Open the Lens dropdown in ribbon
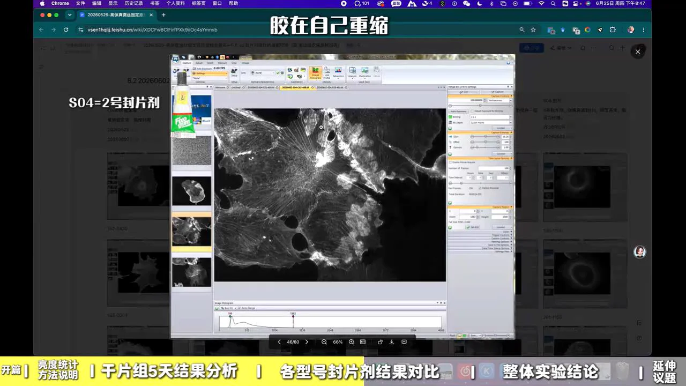Viewport: 686px width, 386px height. [263, 73]
